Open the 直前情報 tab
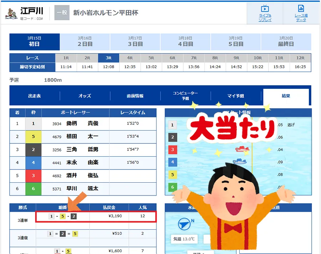 pyautogui.click(x=135, y=96)
